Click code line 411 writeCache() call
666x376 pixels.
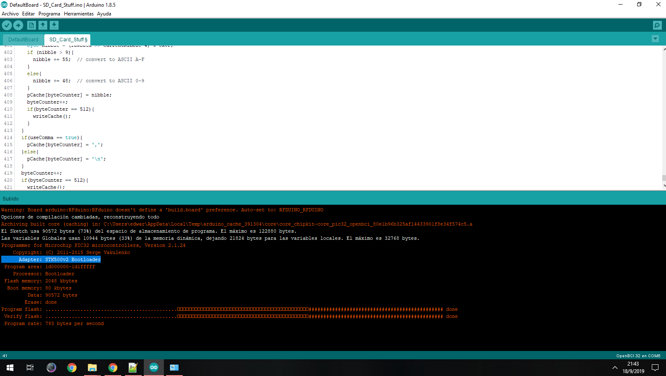tap(52, 116)
